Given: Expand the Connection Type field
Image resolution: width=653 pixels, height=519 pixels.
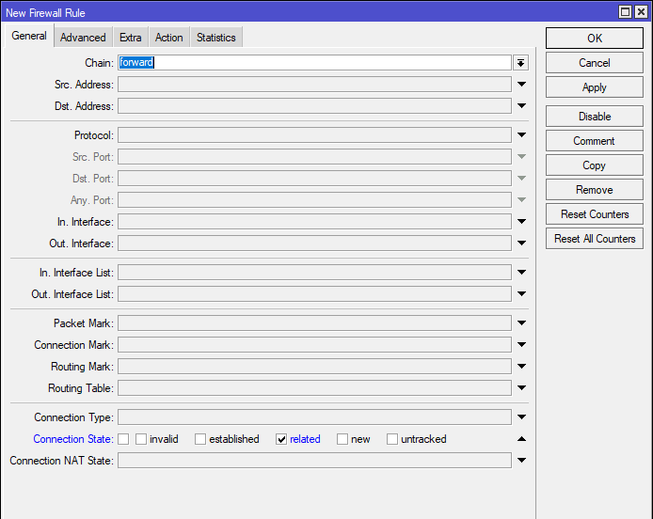Looking at the screenshot, I should tap(521, 417).
